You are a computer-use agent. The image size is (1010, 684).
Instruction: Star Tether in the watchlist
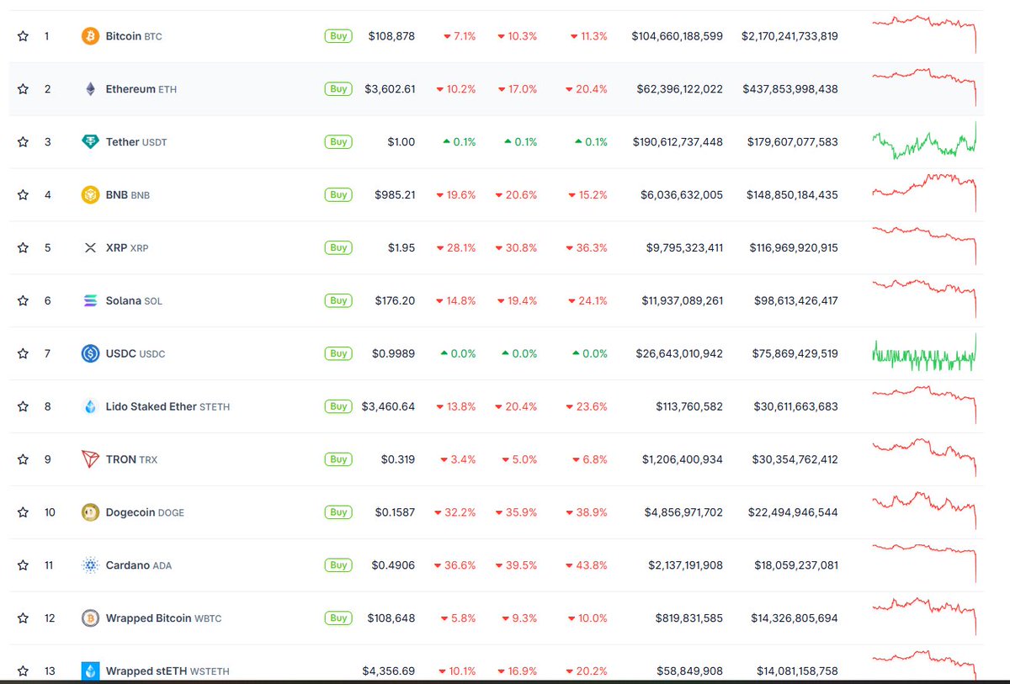click(24, 142)
